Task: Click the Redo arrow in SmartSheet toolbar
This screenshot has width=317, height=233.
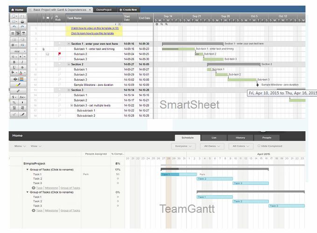Action: [22, 27]
